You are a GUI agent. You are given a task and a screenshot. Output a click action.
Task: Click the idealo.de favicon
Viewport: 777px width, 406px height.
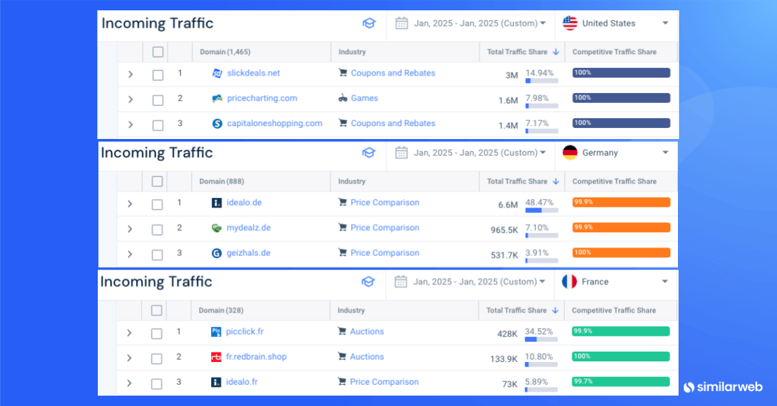[x=216, y=202]
